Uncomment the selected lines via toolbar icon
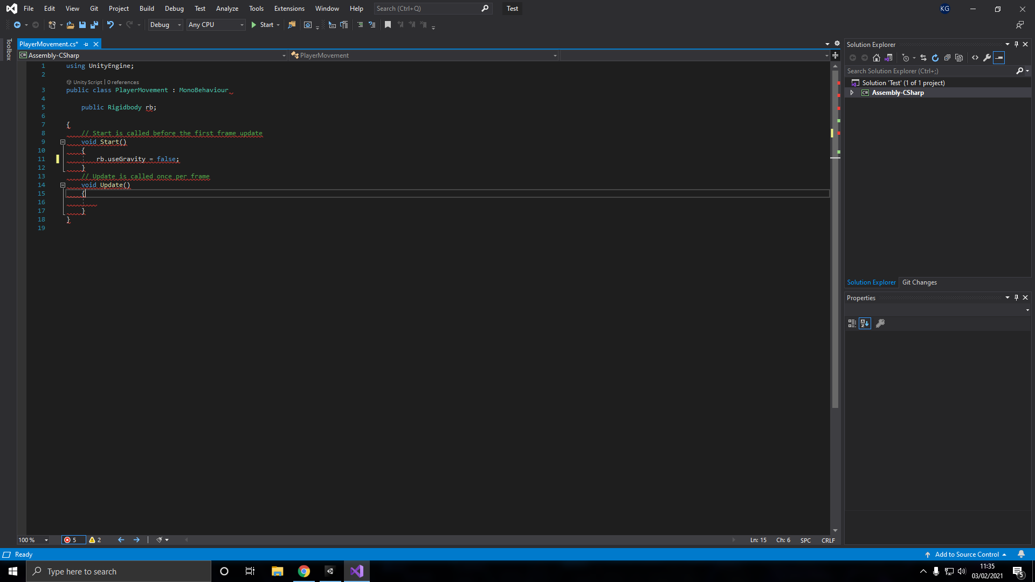 point(372,25)
